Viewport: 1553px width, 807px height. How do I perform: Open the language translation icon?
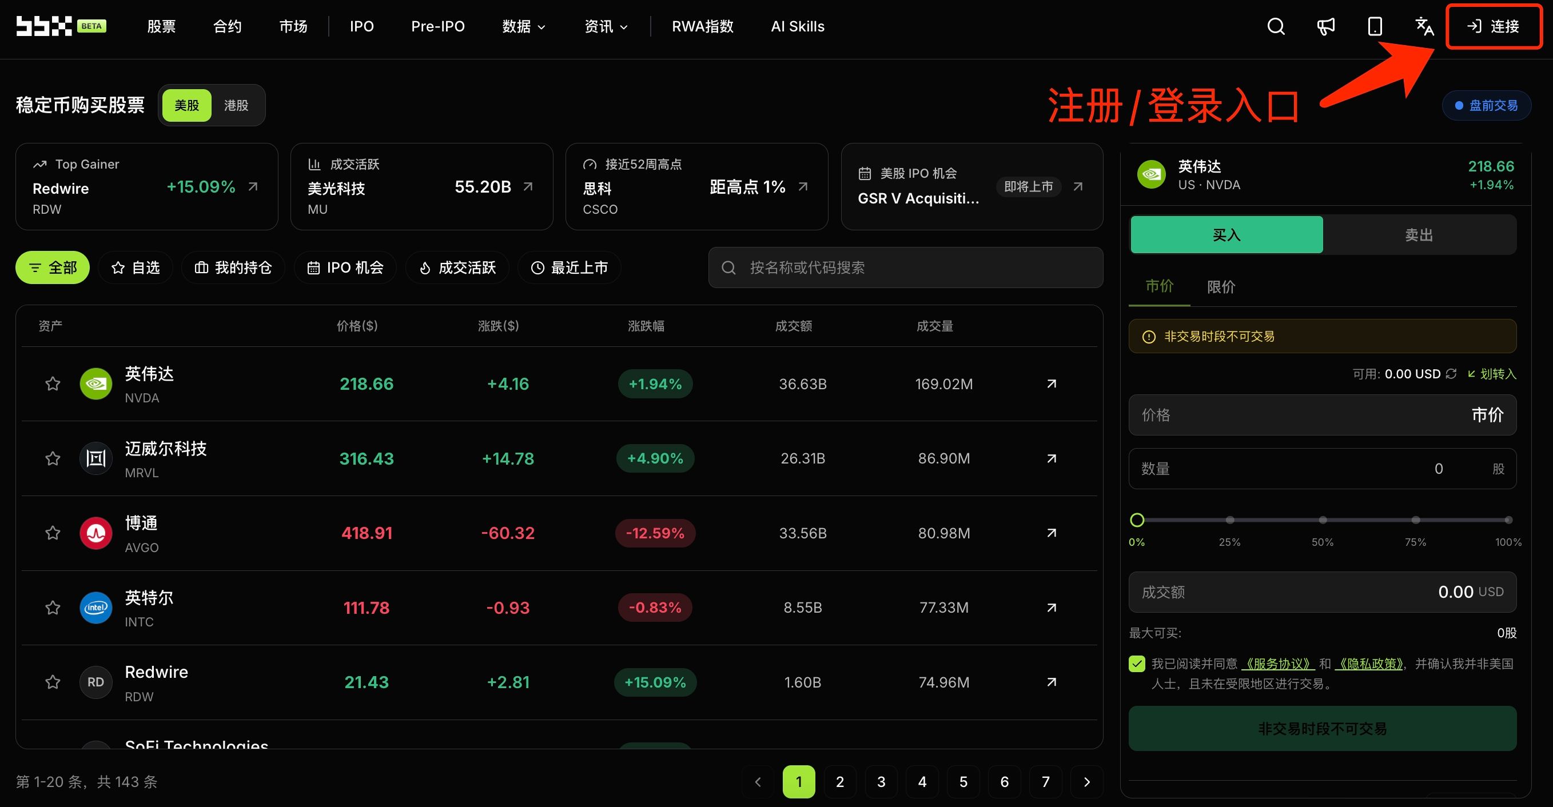(1424, 26)
